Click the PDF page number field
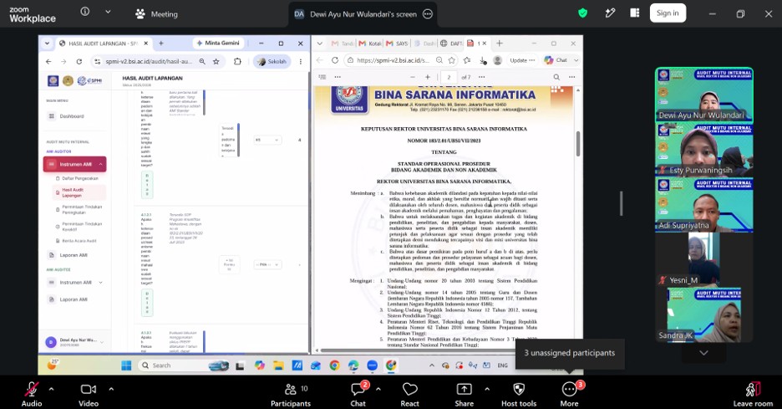This screenshot has width=782, height=409. pyautogui.click(x=449, y=77)
